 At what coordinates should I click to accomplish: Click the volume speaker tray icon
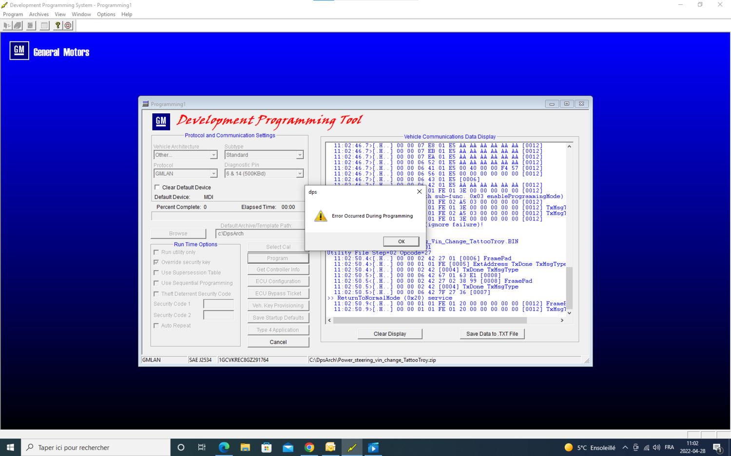tap(656, 447)
